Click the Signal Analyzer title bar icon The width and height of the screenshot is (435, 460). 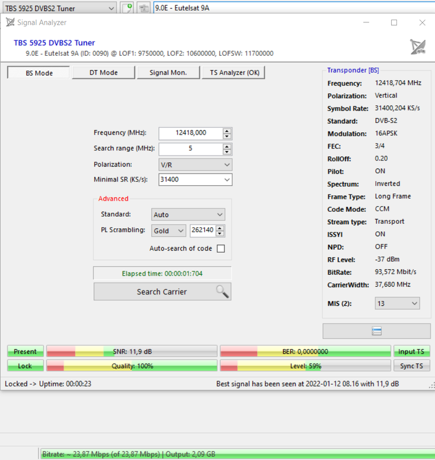click(10, 22)
